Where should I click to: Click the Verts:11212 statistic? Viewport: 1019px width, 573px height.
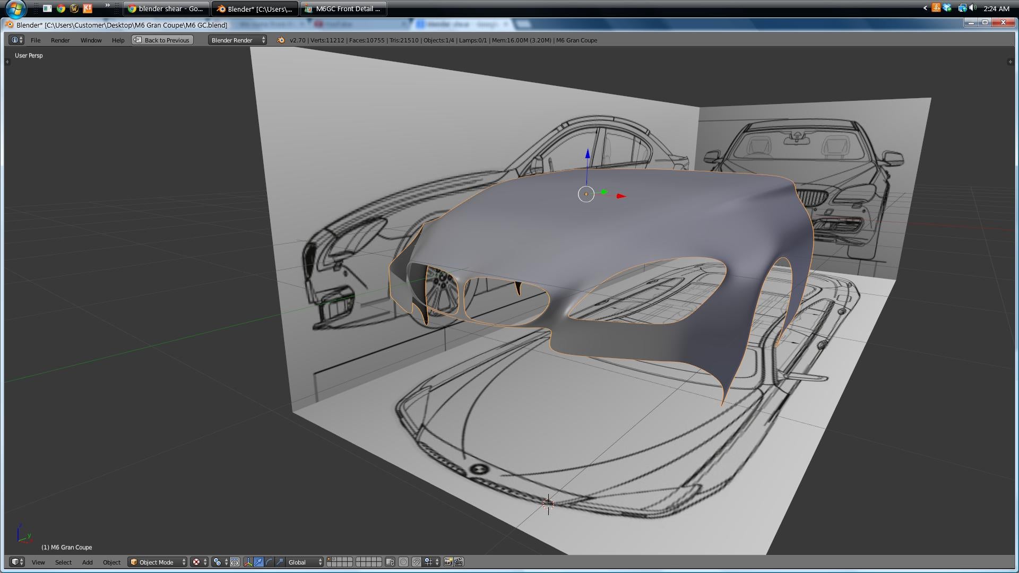(327, 40)
